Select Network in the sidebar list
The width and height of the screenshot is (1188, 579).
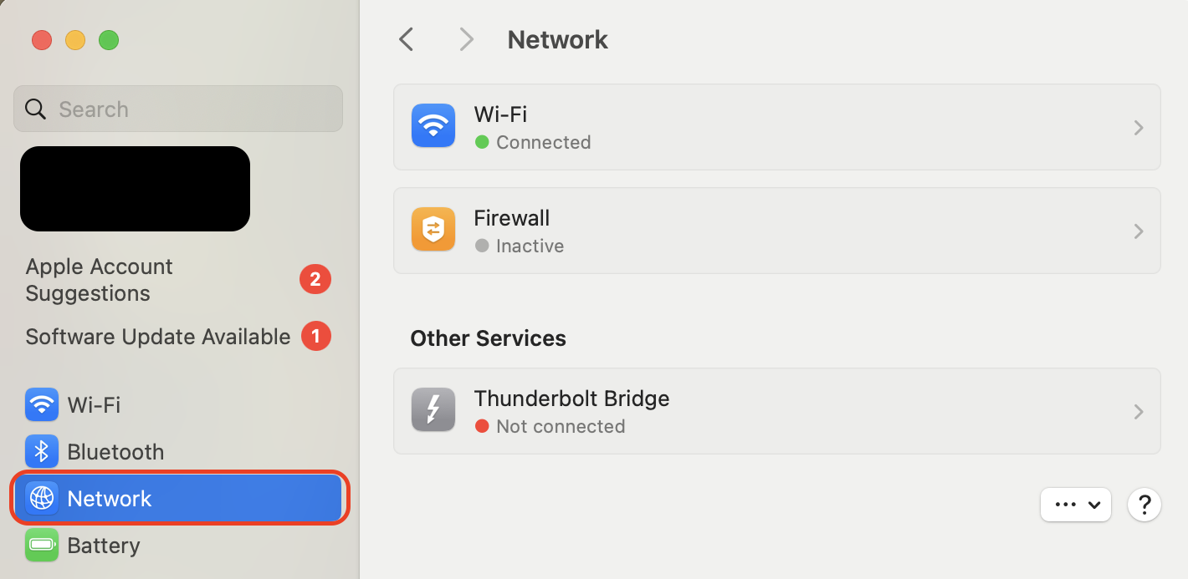click(110, 498)
